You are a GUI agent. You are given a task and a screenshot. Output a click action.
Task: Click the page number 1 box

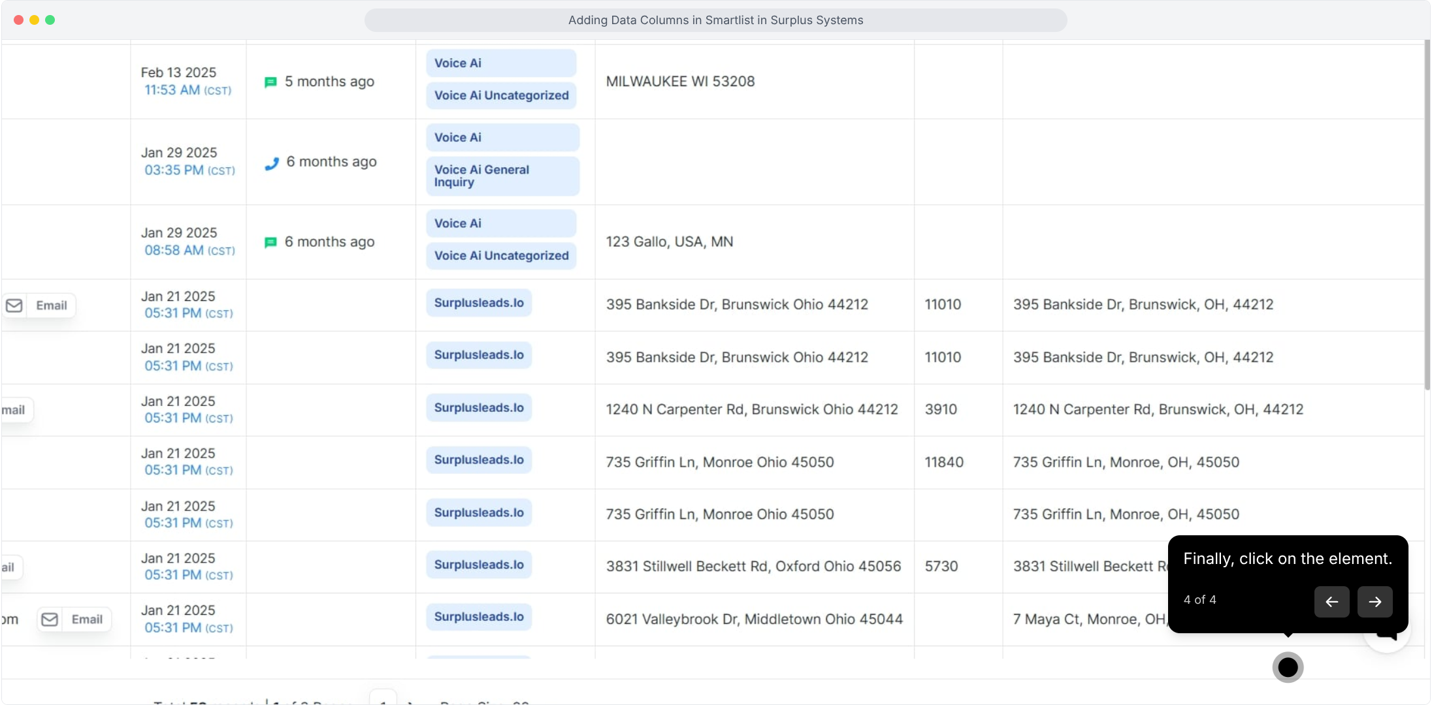point(383,700)
